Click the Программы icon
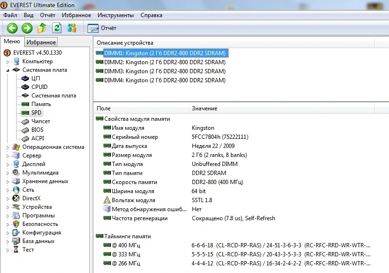The height and width of the screenshot is (273, 389). point(16,215)
